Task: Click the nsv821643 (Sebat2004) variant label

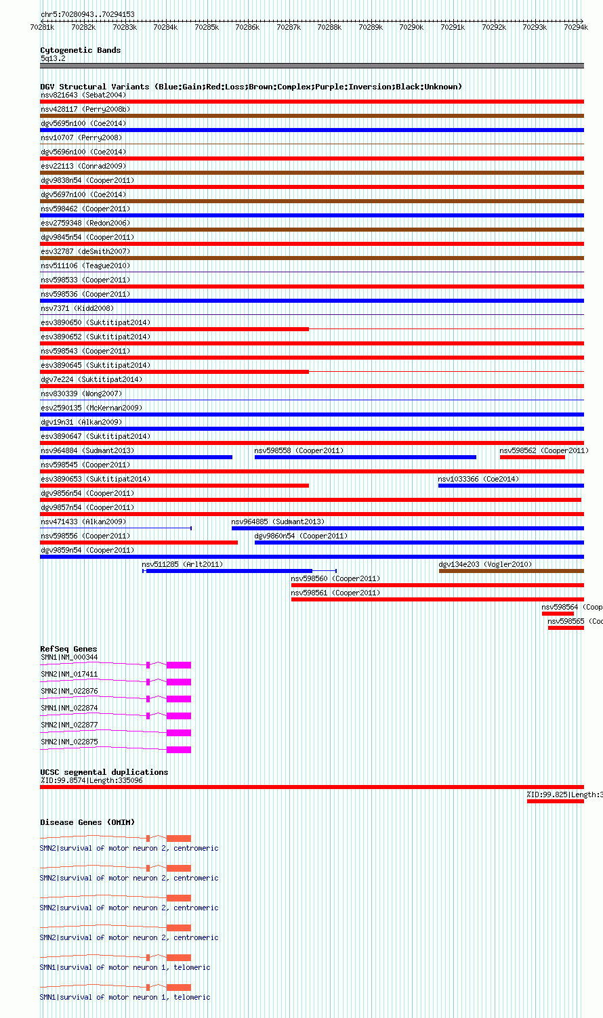Action: 83,96
